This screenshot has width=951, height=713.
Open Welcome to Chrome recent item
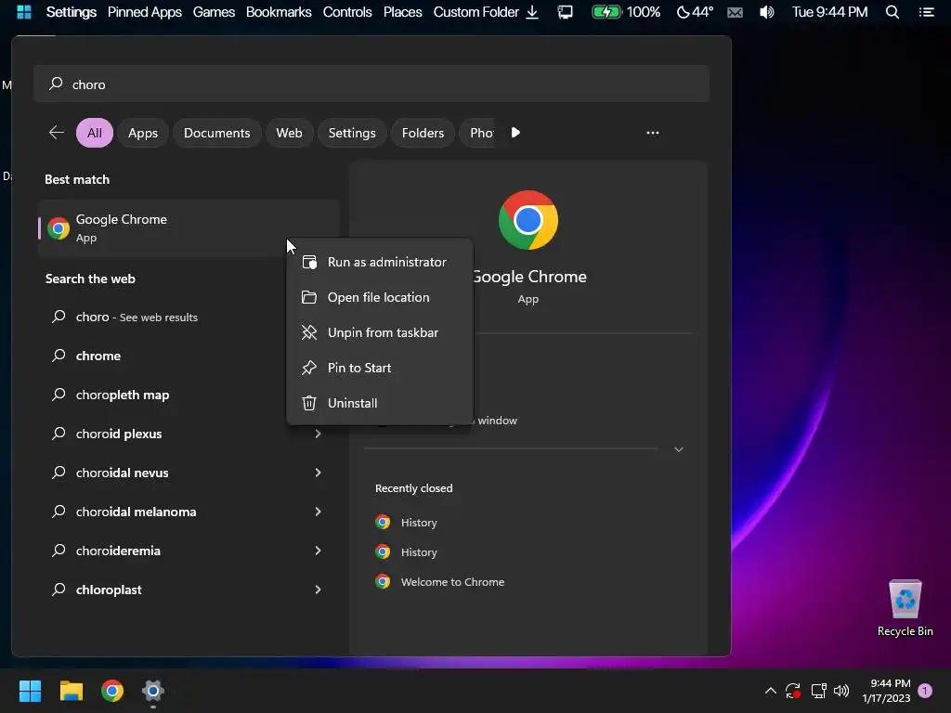[440, 582]
